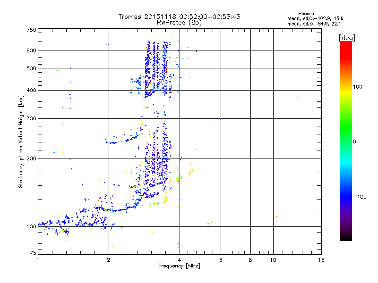
Task: Click the 'mean, sd,O:-102.9, 15.6' statistic
Action: point(315,18)
